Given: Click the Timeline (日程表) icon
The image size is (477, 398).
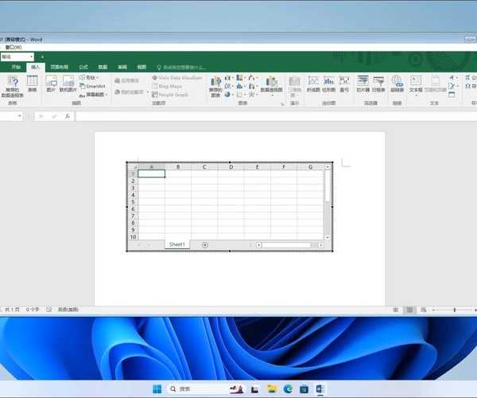Looking at the screenshot, I should (378, 82).
